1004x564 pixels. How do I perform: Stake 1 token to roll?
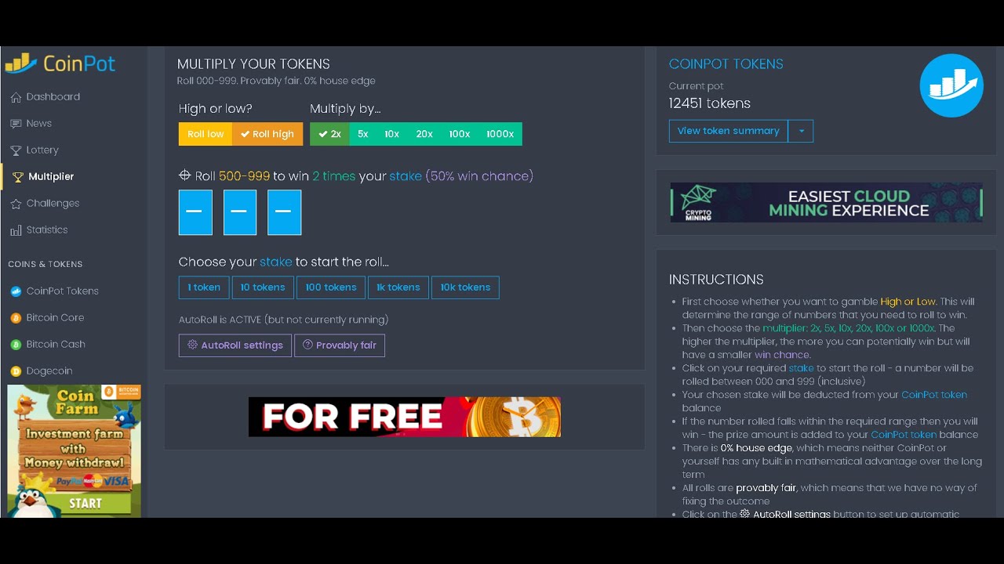(x=204, y=287)
